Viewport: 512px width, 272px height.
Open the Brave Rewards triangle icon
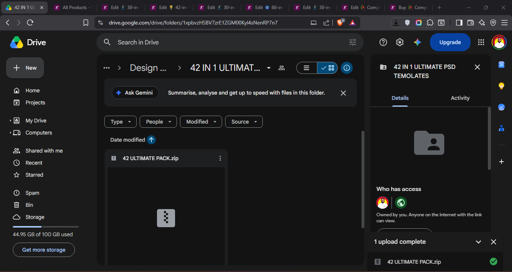tap(352, 23)
